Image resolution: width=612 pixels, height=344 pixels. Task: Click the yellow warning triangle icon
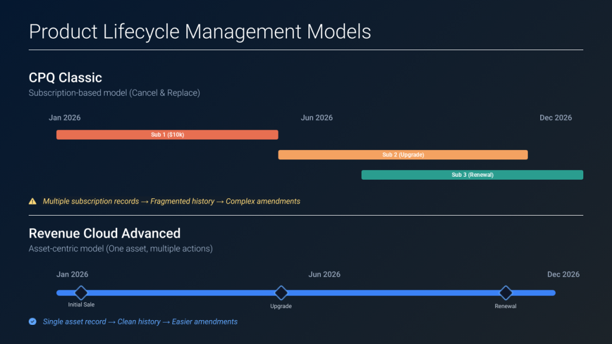pos(32,201)
